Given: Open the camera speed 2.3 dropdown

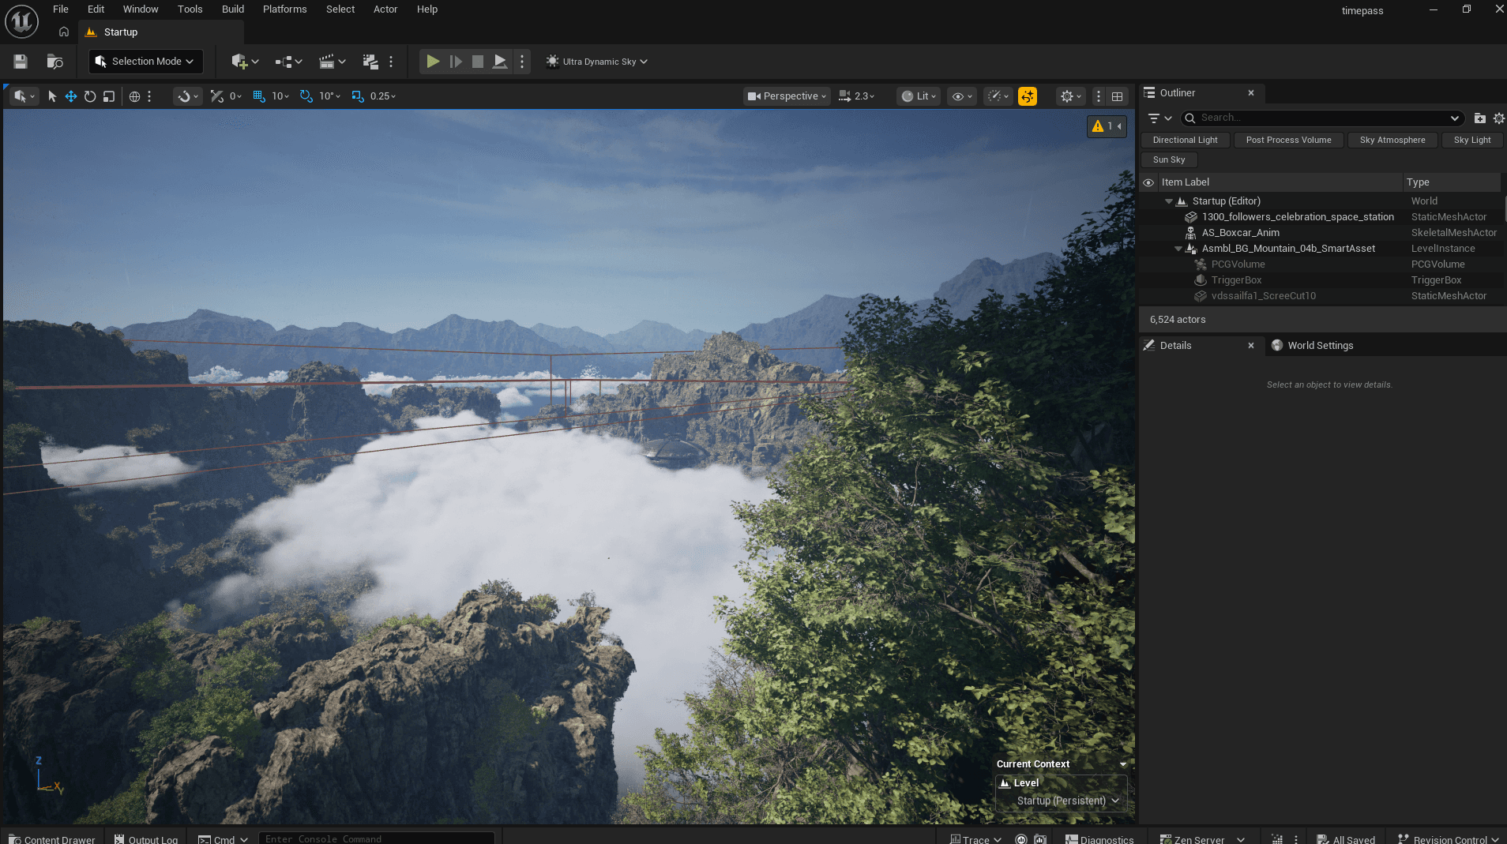Looking at the screenshot, I should [x=857, y=96].
